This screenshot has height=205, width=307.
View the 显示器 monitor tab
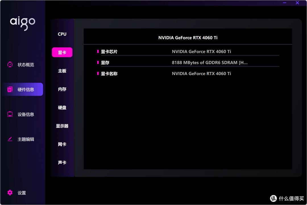62,126
